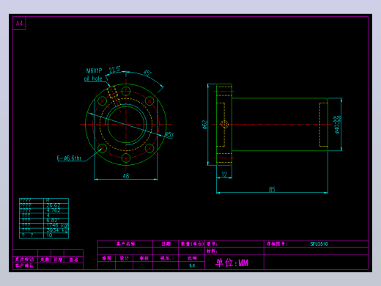
Task: Select the ø51 bolt circle dimension
Action: [x=169, y=135]
